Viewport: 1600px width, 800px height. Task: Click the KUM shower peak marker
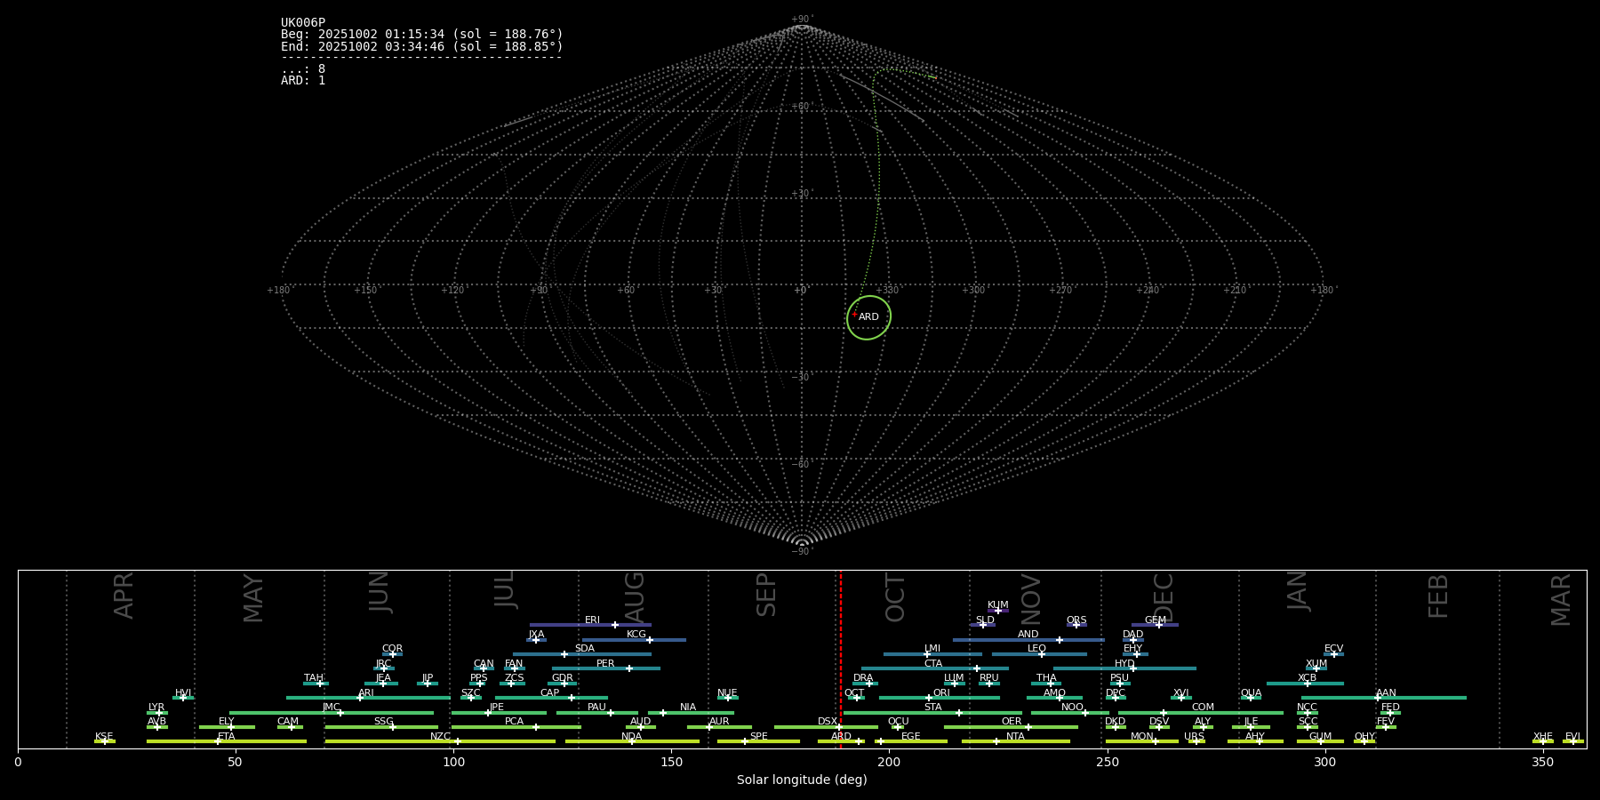pos(997,611)
